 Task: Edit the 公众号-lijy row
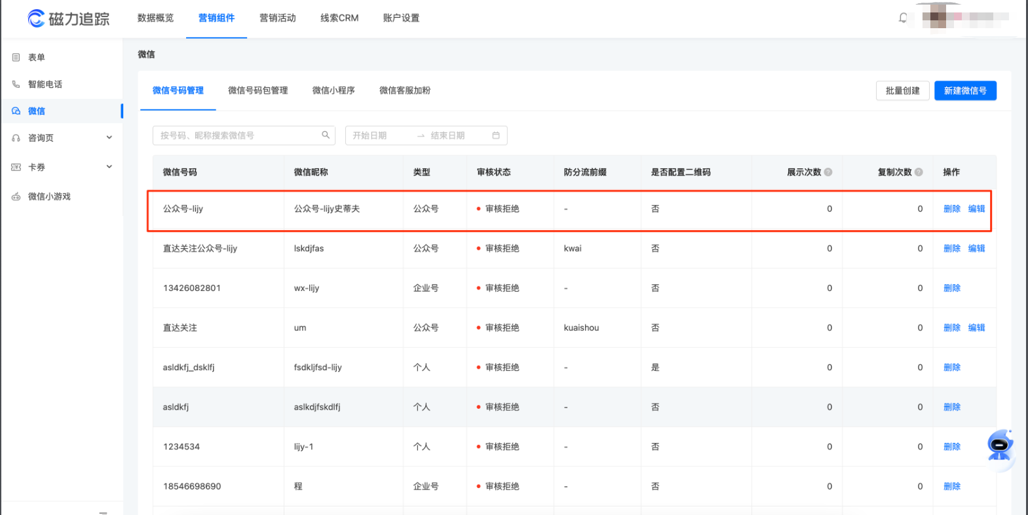coord(976,209)
